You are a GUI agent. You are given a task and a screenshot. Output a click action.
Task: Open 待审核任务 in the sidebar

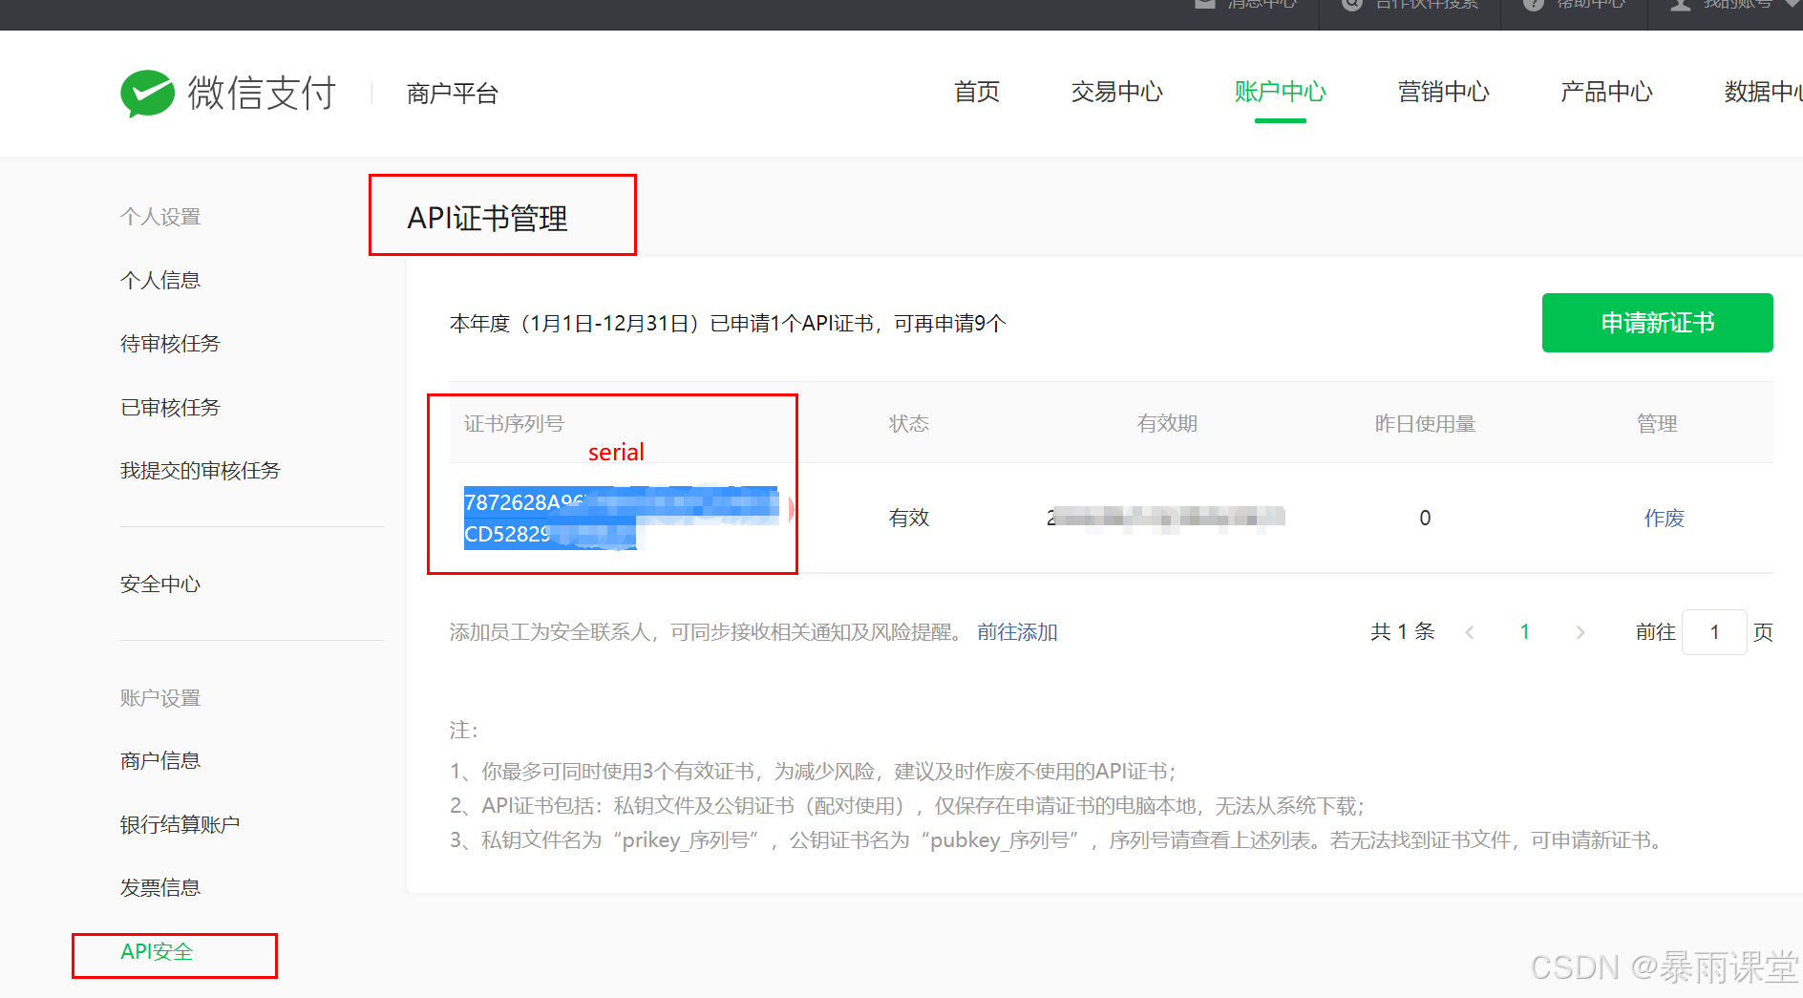(x=170, y=344)
